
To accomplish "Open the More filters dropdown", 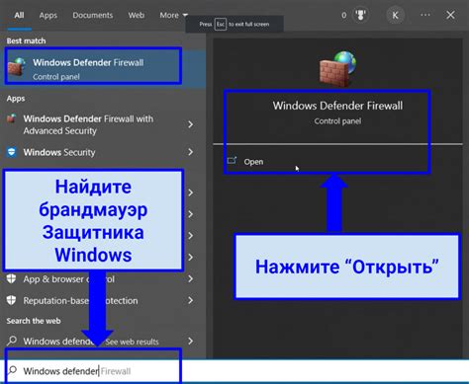I will [173, 15].
